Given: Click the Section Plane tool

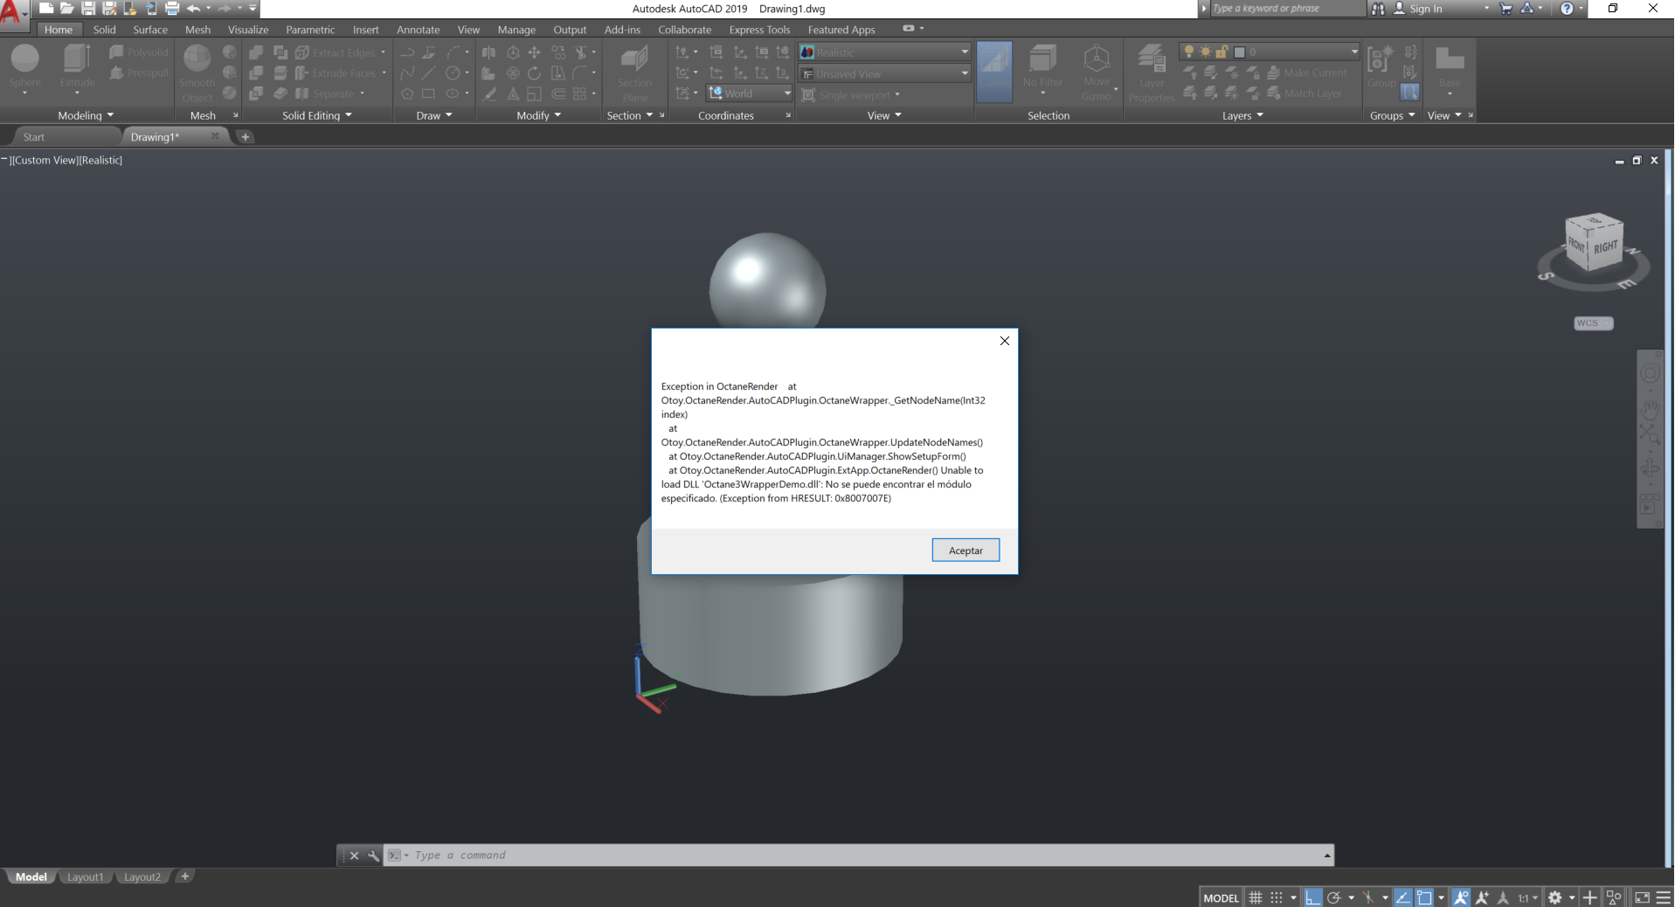Looking at the screenshot, I should (634, 73).
